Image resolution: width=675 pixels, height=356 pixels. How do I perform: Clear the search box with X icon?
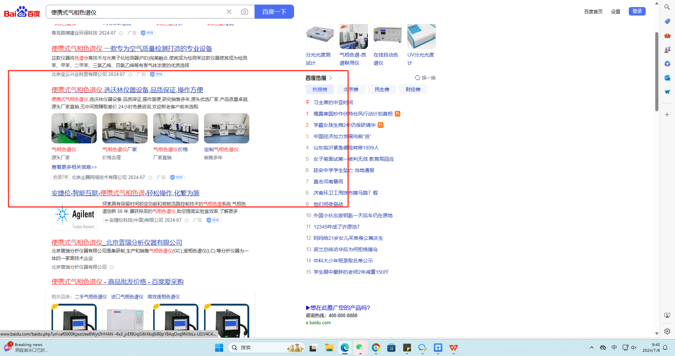(x=229, y=12)
